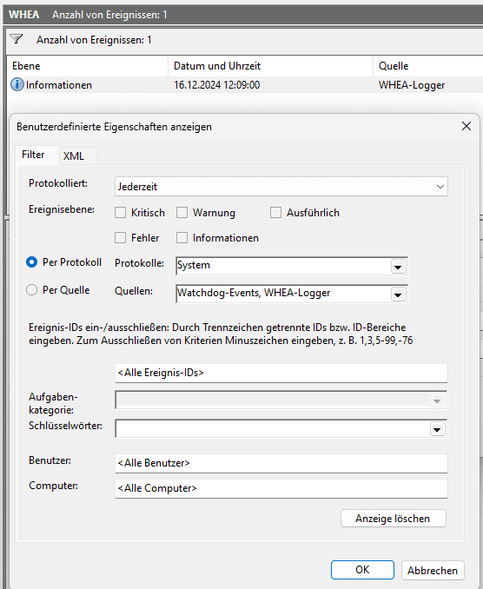Select the Informationen event row
483x589 pixels.
coord(245,85)
